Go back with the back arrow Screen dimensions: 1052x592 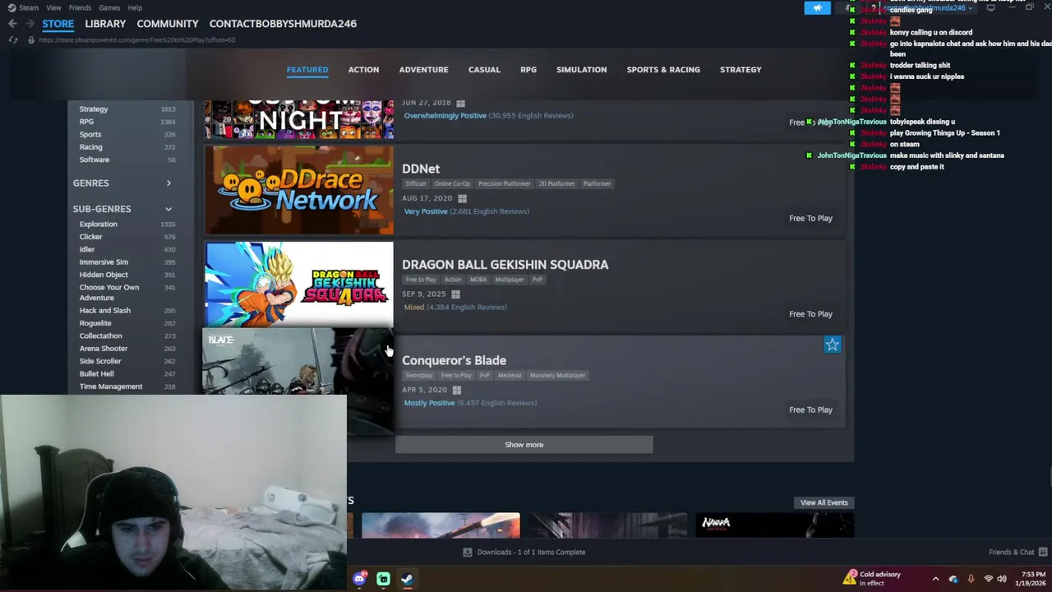click(x=12, y=24)
